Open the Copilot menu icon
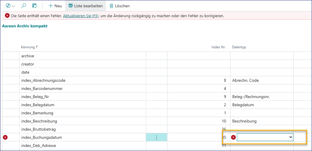Viewport: 312px width, 151px height. click(x=8, y=6)
